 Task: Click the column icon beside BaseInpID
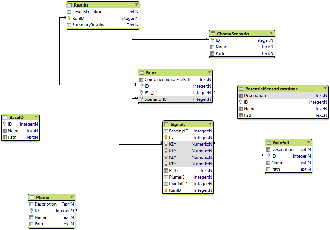(166, 131)
